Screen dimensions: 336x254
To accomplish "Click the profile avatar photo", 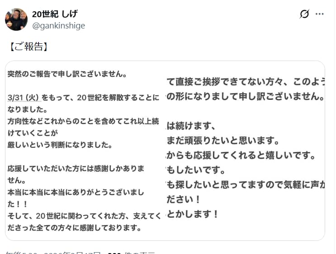I will coord(16,19).
